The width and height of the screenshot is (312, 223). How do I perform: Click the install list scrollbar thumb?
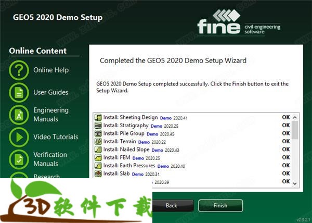click(295, 130)
